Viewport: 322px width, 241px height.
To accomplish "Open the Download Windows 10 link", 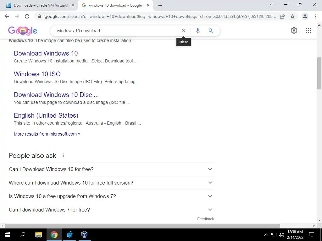I will click(x=46, y=53).
